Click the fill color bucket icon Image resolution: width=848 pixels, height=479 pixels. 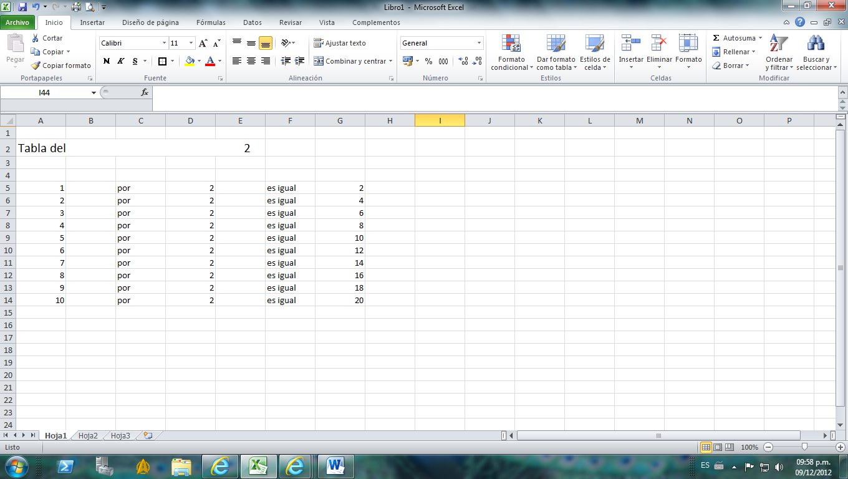[189, 61]
